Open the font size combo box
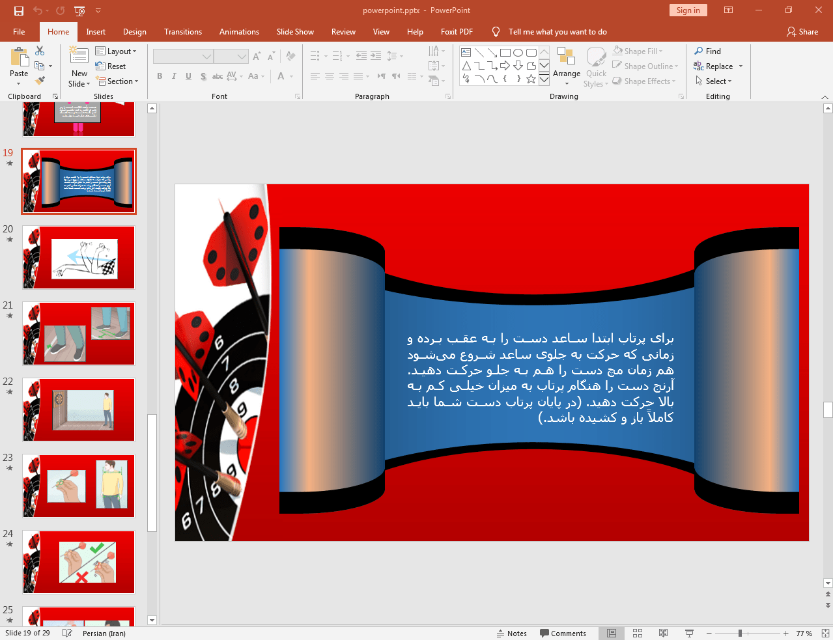 (231, 57)
